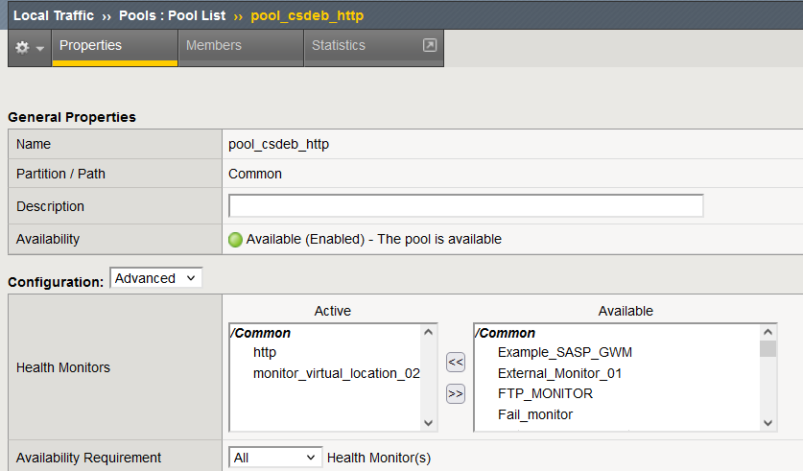The image size is (803, 471).
Task: Open the Availability Requirement dropdown
Action: point(275,458)
